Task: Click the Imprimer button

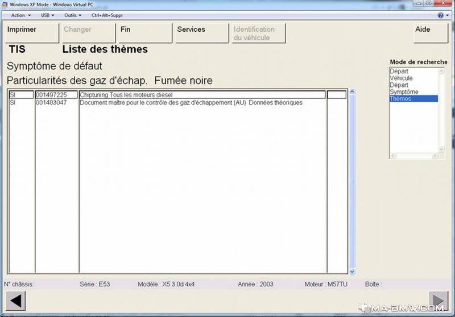Action: pos(32,34)
